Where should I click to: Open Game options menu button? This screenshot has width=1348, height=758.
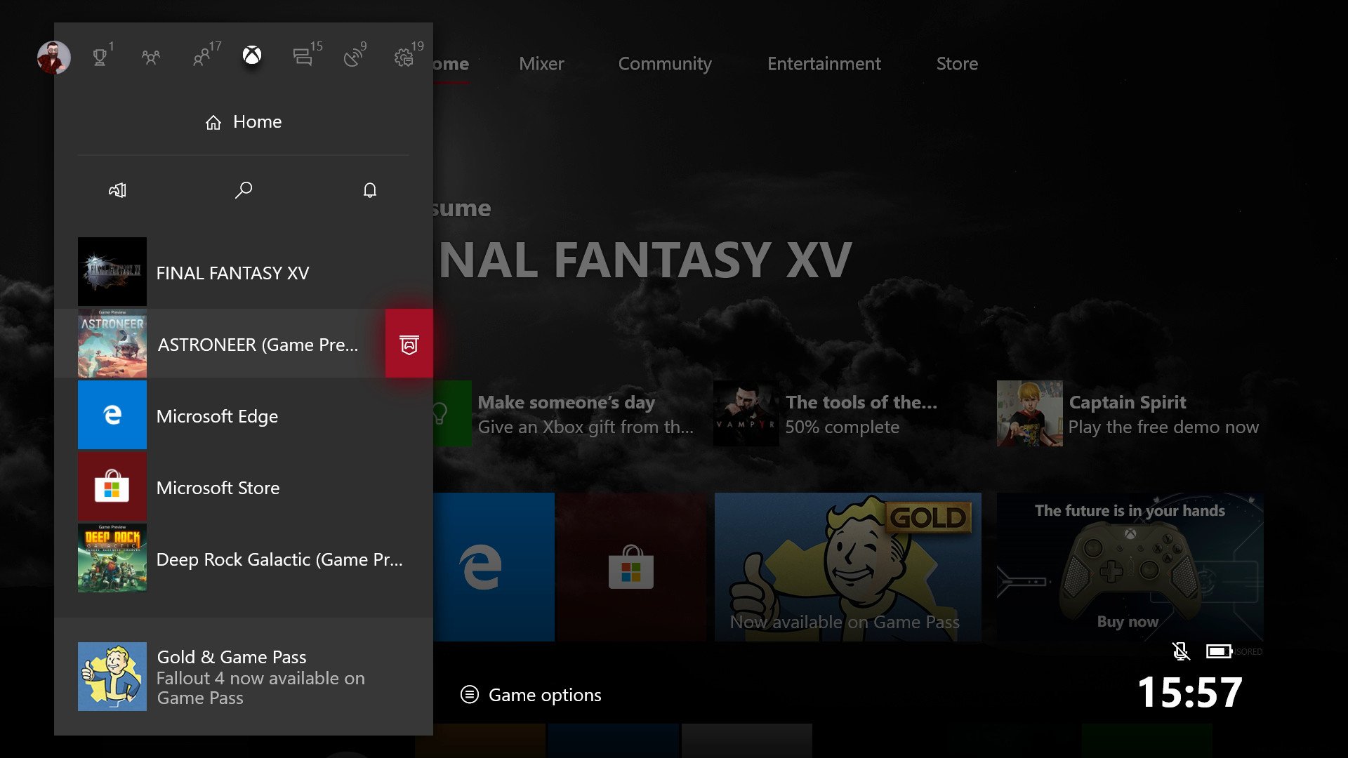click(531, 695)
